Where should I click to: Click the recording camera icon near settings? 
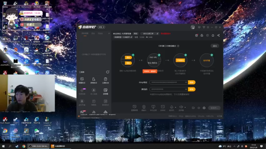point(193,108)
